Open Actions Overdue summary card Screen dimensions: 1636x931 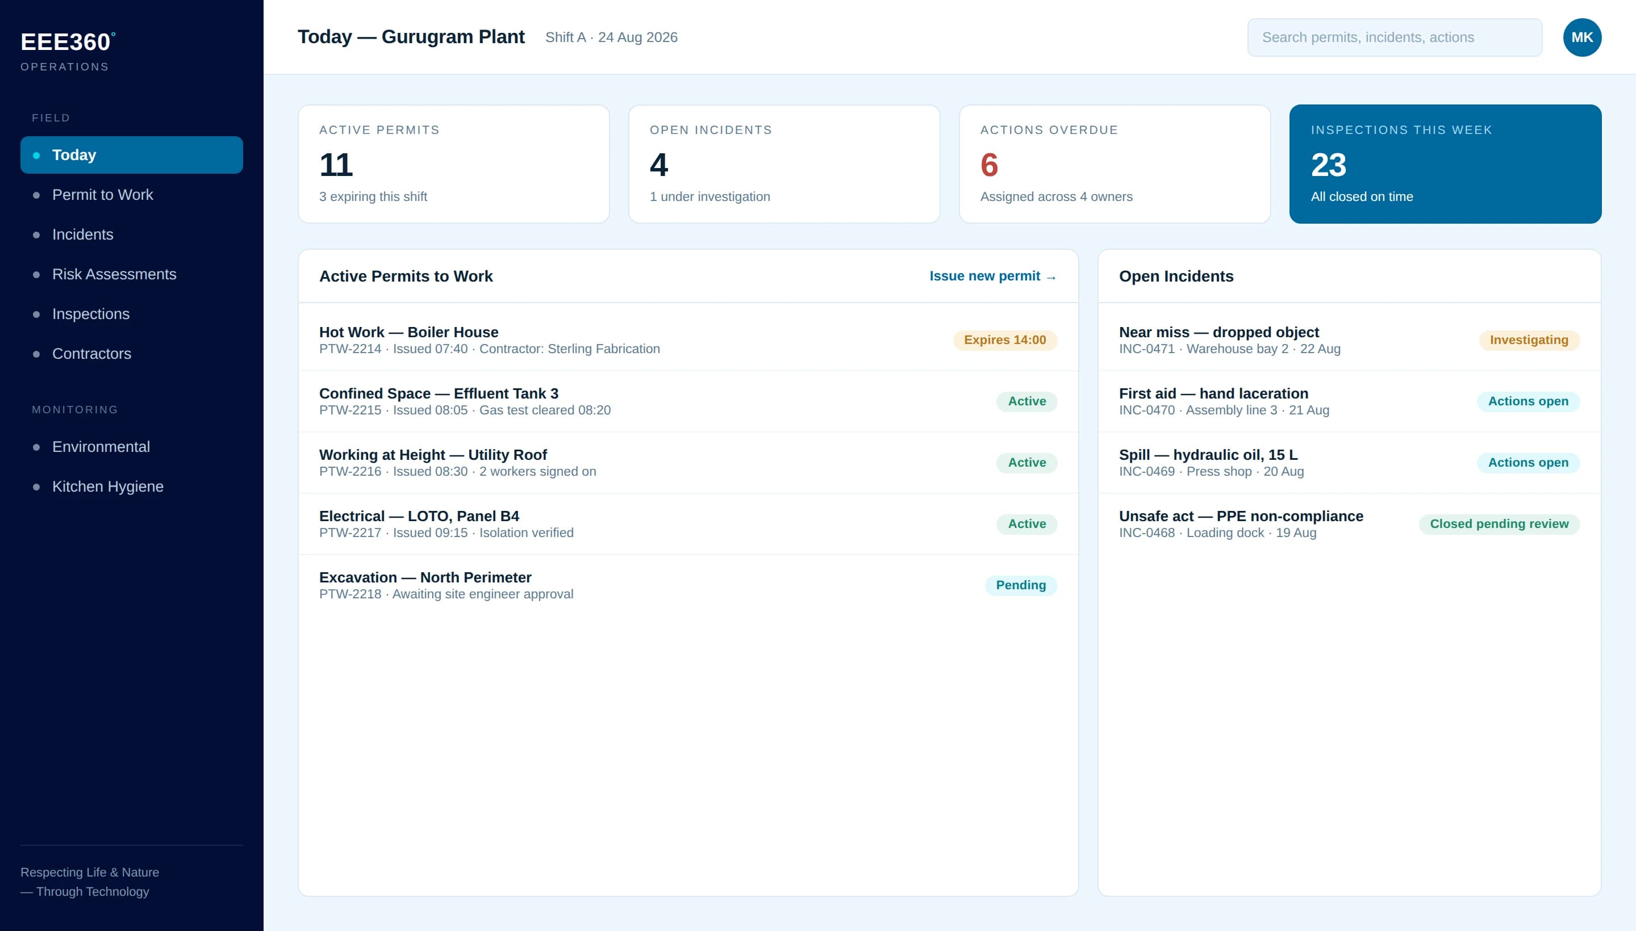coord(1114,163)
